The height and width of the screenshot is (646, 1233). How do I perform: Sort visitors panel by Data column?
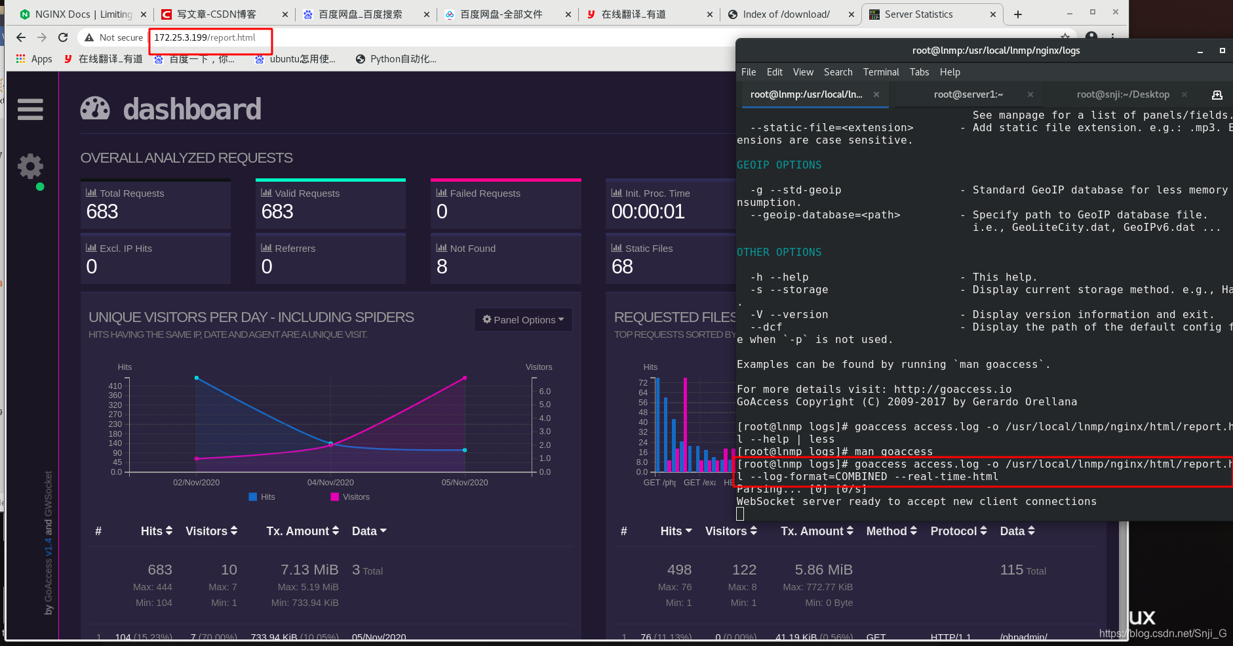(369, 531)
